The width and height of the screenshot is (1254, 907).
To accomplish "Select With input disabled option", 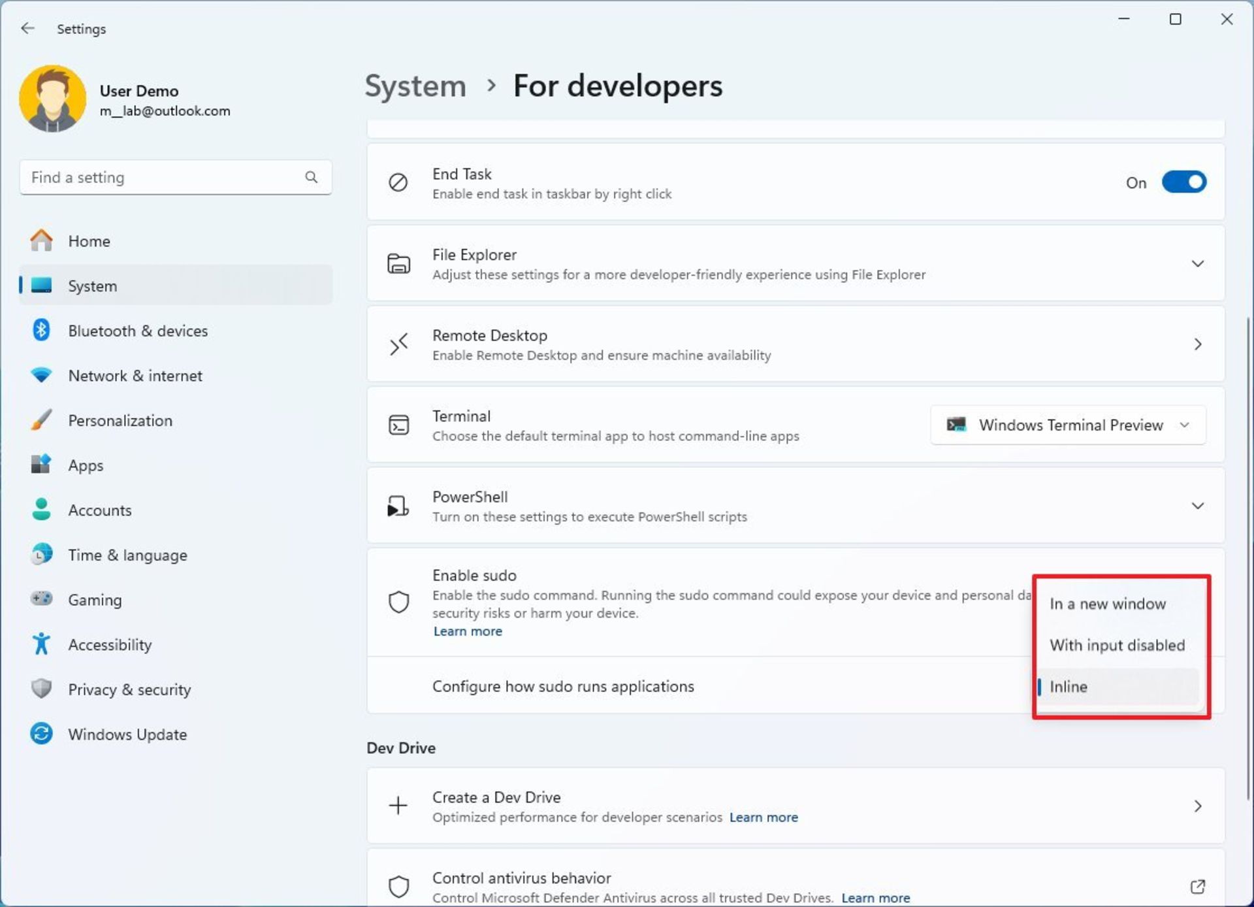I will point(1117,644).
